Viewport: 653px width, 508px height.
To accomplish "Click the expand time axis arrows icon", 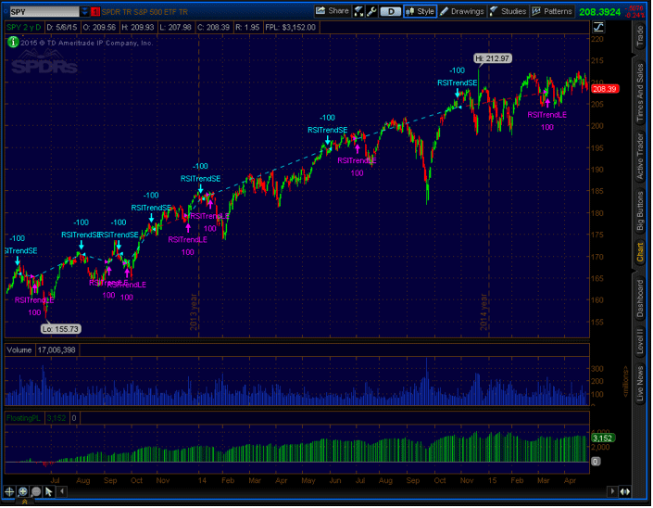I will click(x=624, y=491).
